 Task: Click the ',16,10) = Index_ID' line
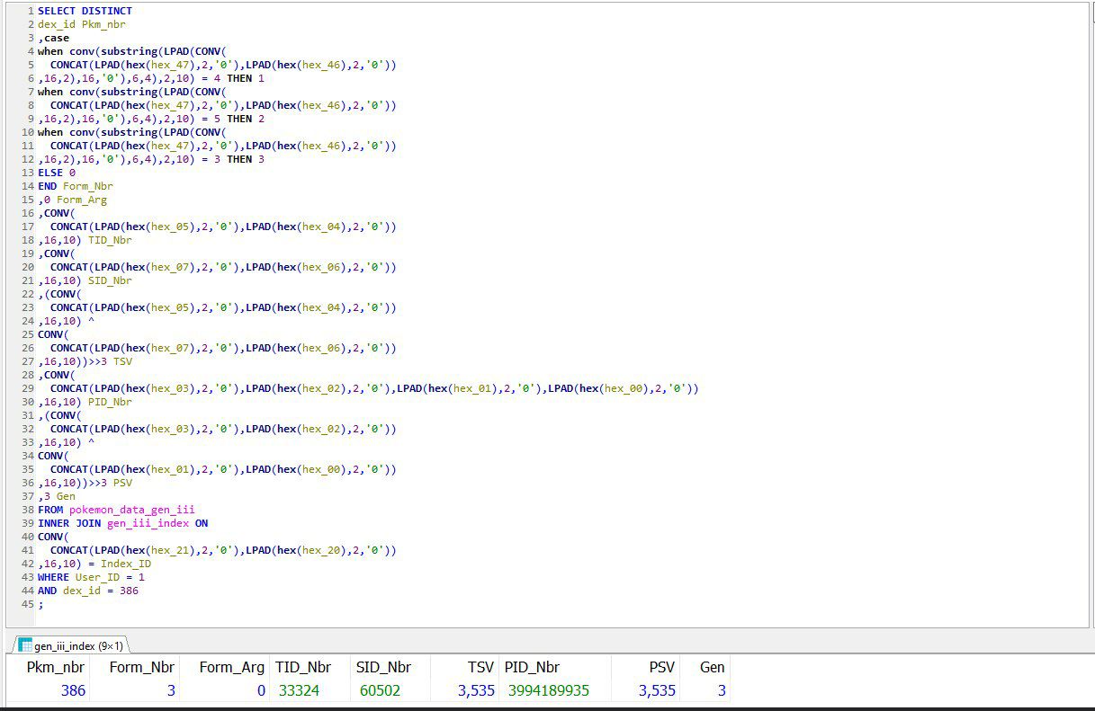[94, 564]
